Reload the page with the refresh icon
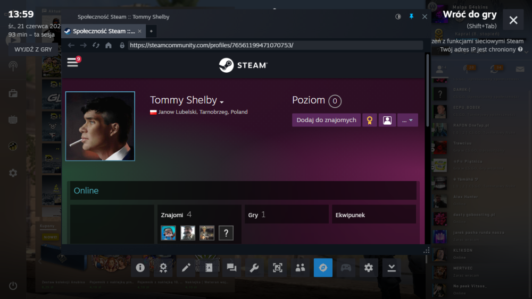 [96, 45]
